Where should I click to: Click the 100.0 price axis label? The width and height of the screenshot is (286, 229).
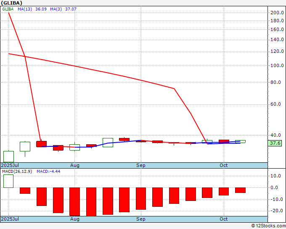tap(277, 66)
